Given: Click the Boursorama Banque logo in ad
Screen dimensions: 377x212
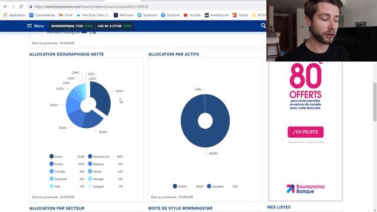Looking at the screenshot, I should point(305,189).
